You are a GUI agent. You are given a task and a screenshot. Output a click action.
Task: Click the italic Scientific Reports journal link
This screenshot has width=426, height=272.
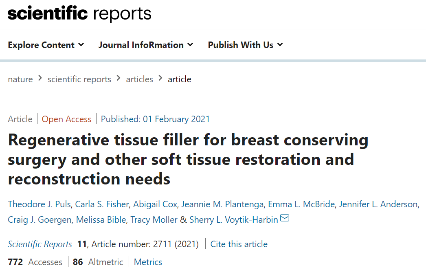(x=40, y=244)
